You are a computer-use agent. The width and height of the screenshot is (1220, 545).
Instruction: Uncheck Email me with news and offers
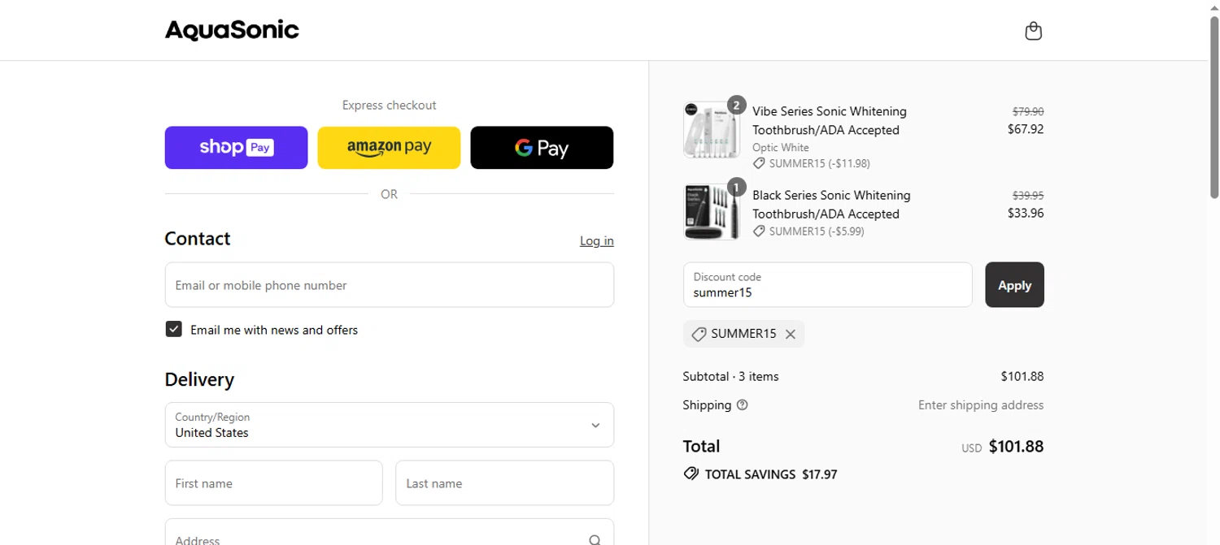(x=173, y=329)
